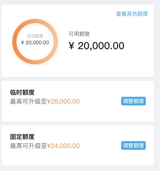Select the 授信额度 label inside the ring

coord(35,36)
